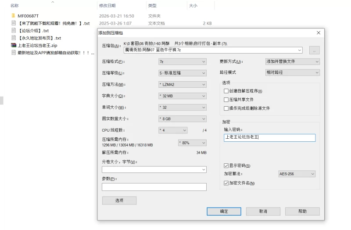Sort by 名称 column header
Screen dimensions: 351x230
coord(14,6)
